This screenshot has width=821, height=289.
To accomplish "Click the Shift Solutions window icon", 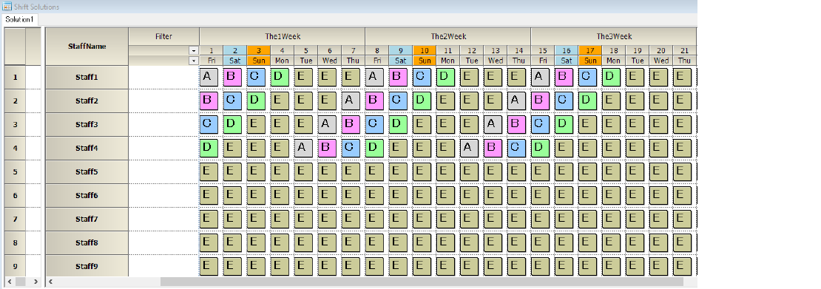I will (7, 7).
